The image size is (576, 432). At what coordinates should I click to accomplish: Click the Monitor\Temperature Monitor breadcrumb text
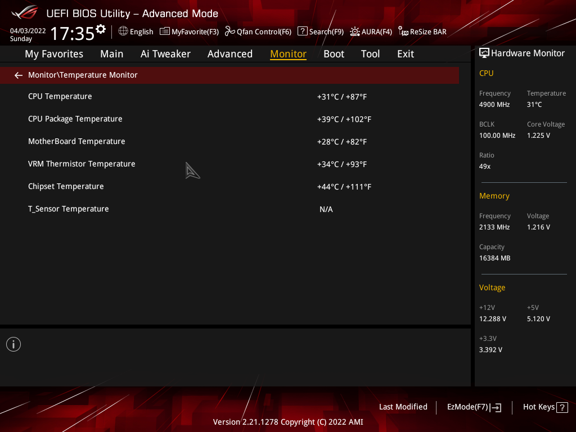tap(83, 75)
